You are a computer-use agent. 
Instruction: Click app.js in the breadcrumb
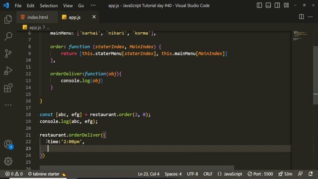click(35, 27)
